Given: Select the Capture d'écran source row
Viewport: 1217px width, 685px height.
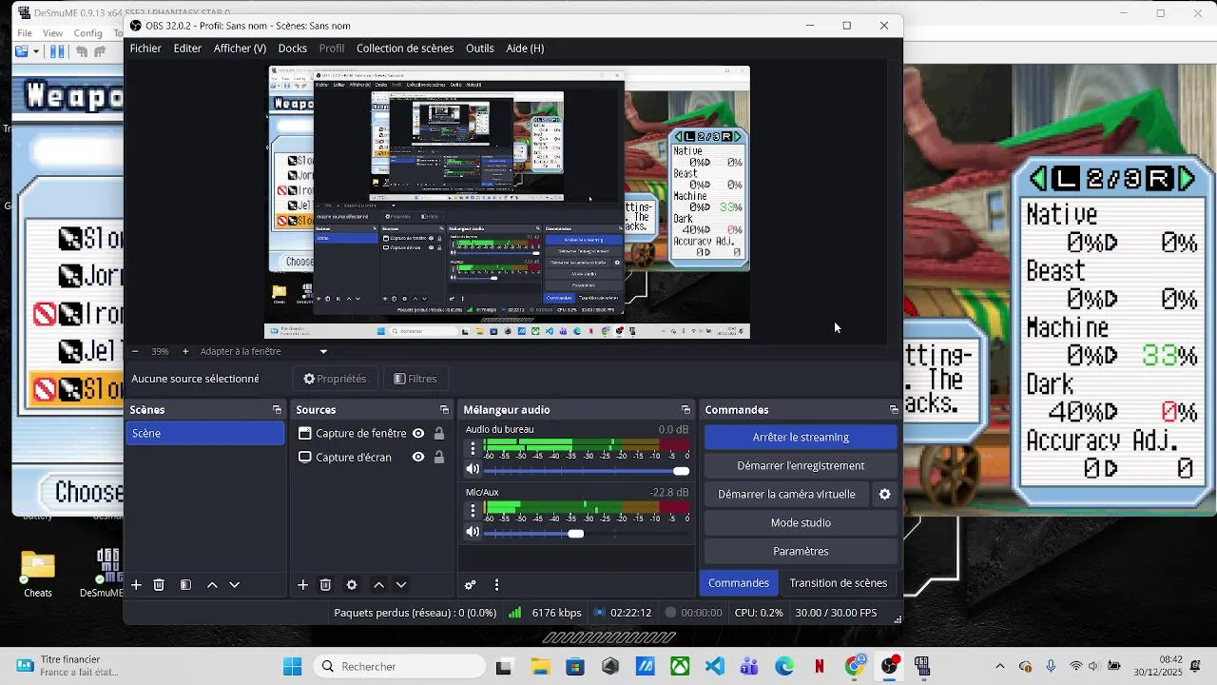Looking at the screenshot, I should coord(371,458).
